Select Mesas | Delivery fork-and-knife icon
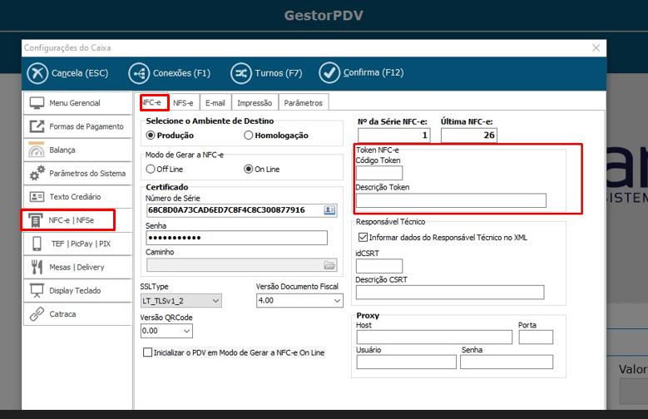648x419 pixels. [37, 267]
